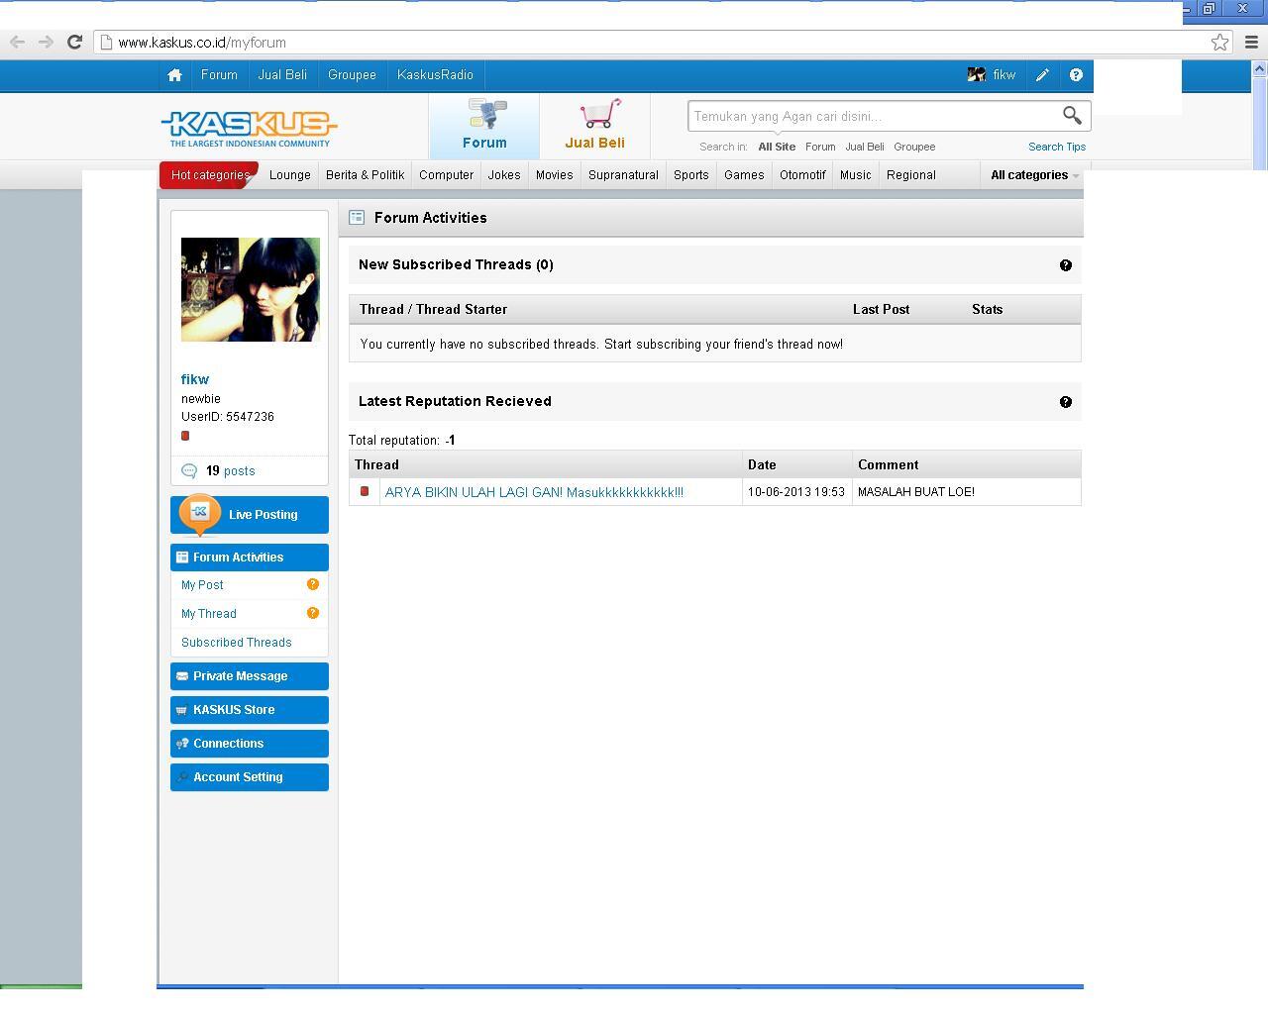Image resolution: width=1268 pixels, height=1014 pixels.
Task: Open the Games category
Action: 744,175
